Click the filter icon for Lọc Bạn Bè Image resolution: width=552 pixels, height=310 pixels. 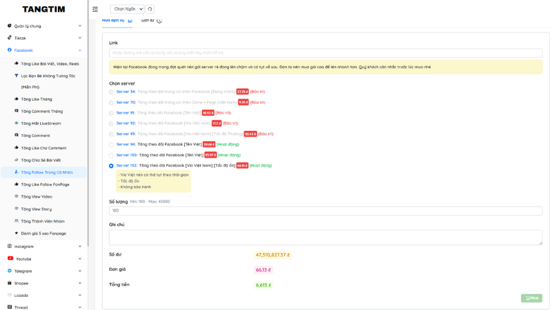point(17,76)
